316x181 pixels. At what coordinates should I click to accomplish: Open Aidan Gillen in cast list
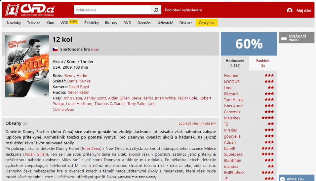[119, 98]
